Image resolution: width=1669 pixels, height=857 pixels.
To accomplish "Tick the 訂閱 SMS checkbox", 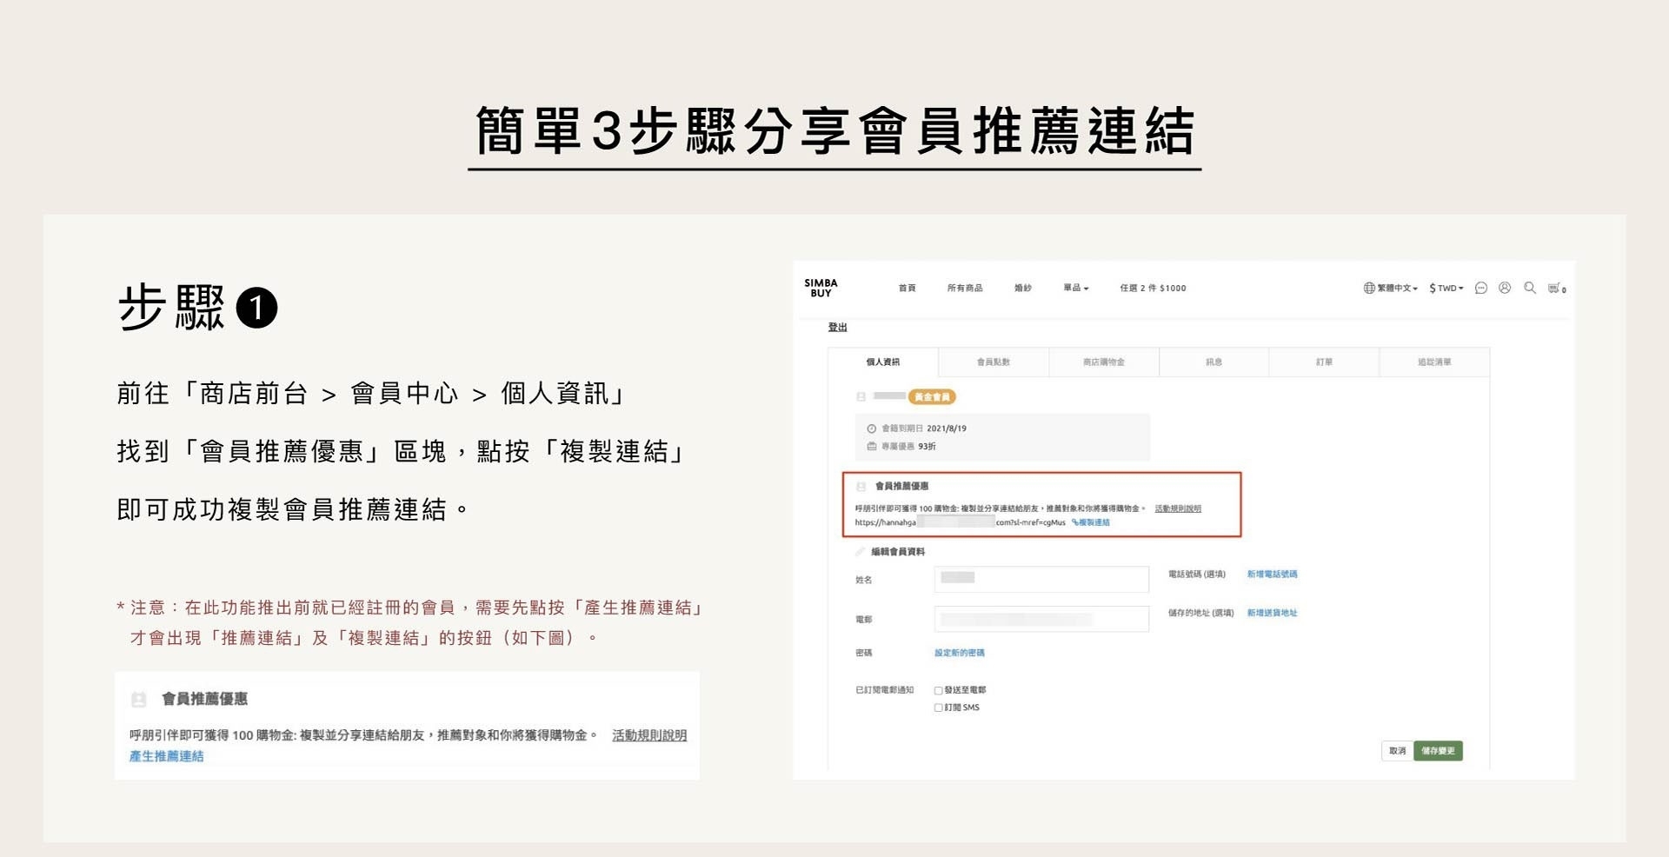I will (939, 708).
